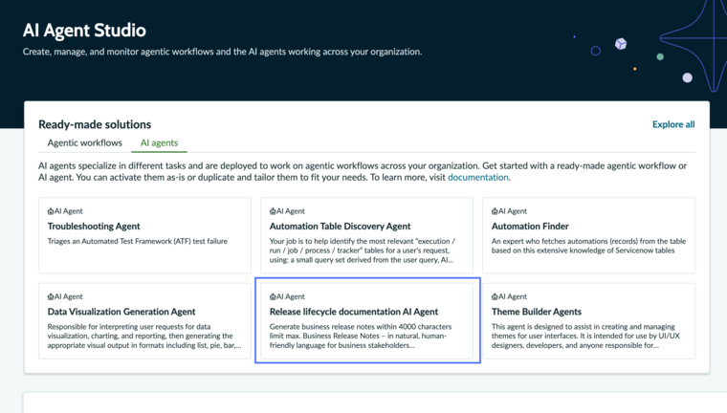
Task: Click the Theme Builder Agents description text
Action: (x=585, y=336)
